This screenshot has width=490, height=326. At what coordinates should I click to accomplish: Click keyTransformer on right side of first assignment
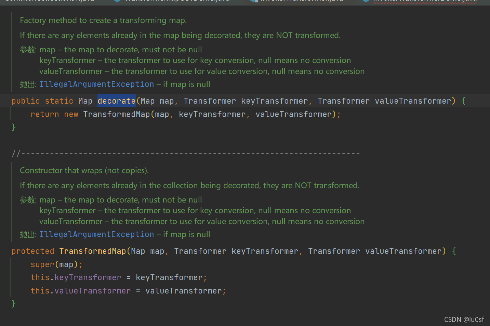169,277
